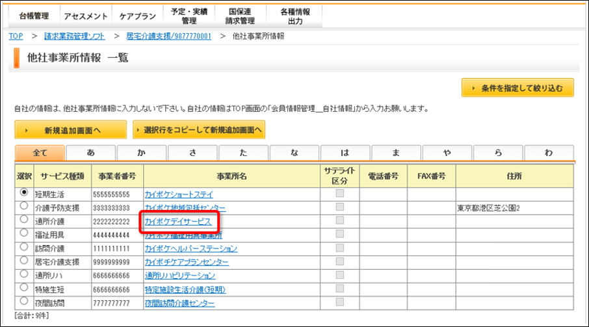Select the な tab
Viewport: 589px width, 327px height.
click(x=294, y=153)
